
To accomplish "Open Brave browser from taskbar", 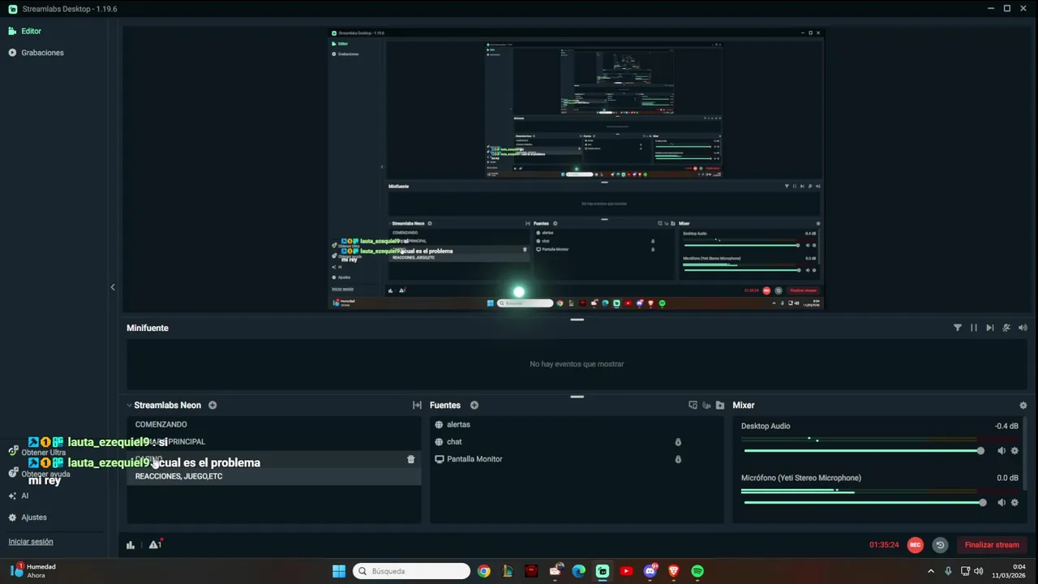I will (673, 571).
